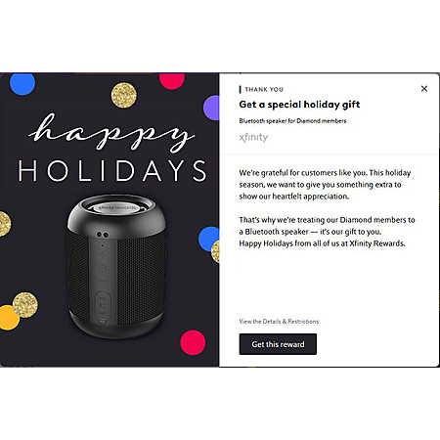This screenshot has height=440, width=440.
Task: Click the 'We're grateful for customers' paragraph
Action: (x=325, y=185)
